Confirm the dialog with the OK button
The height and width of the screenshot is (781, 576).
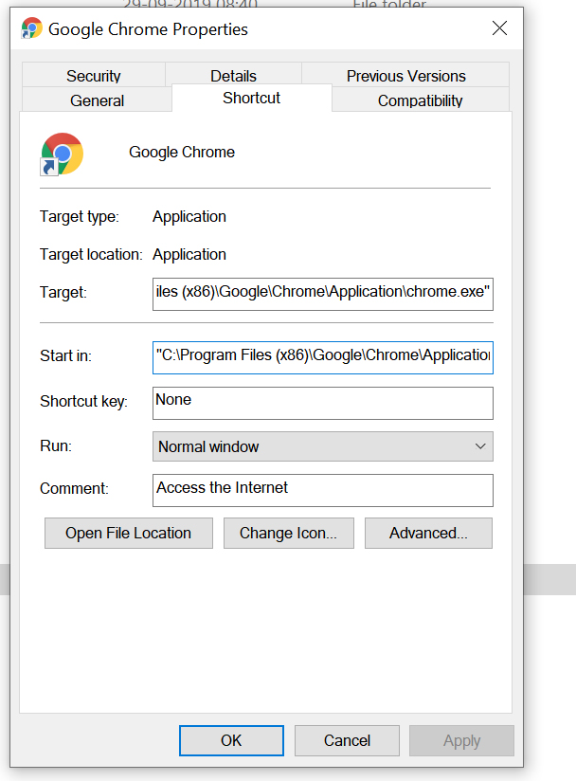[x=231, y=740]
